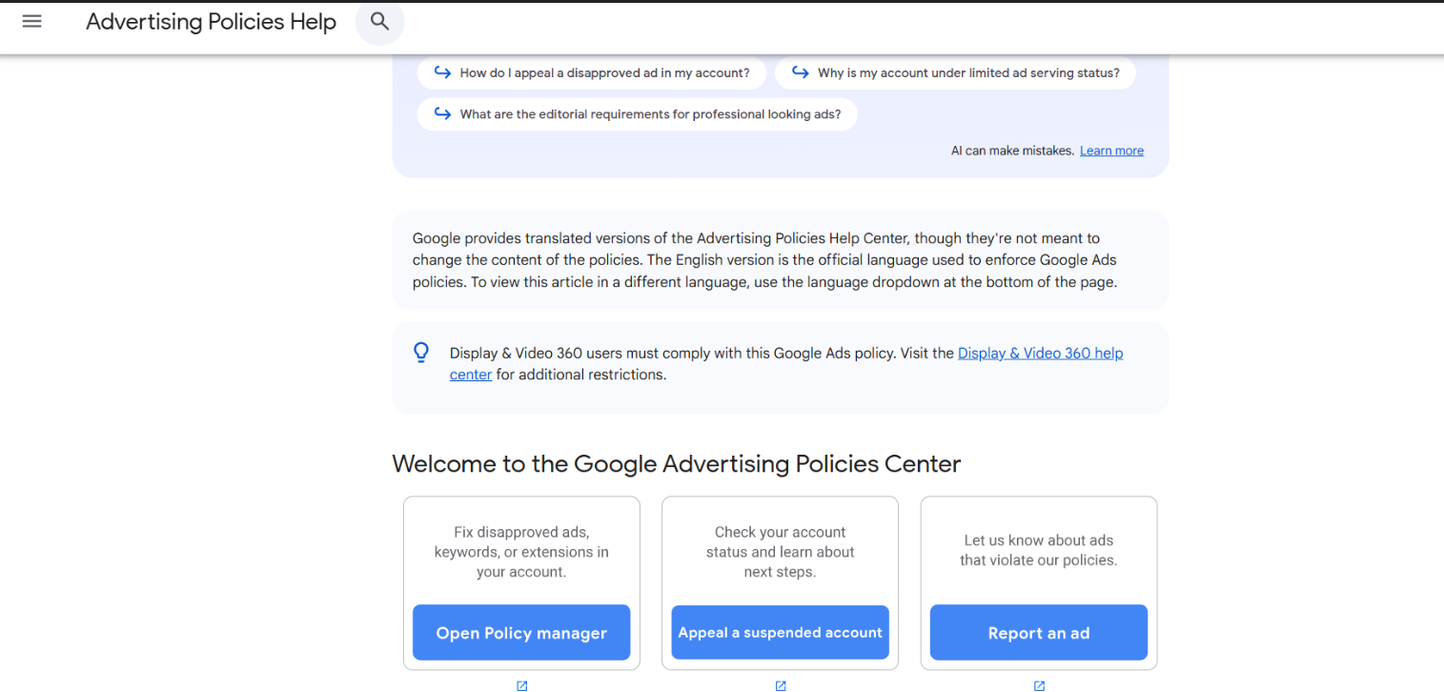
Task: Click the translated versions notice paragraph
Action: click(764, 260)
